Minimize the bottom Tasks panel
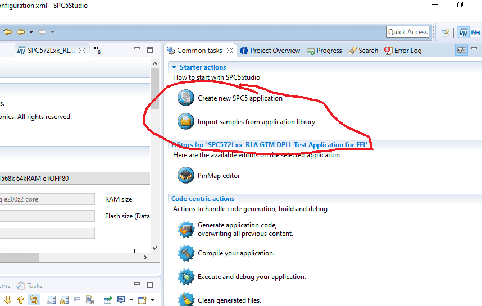482x306 pixels. [x=137, y=284]
